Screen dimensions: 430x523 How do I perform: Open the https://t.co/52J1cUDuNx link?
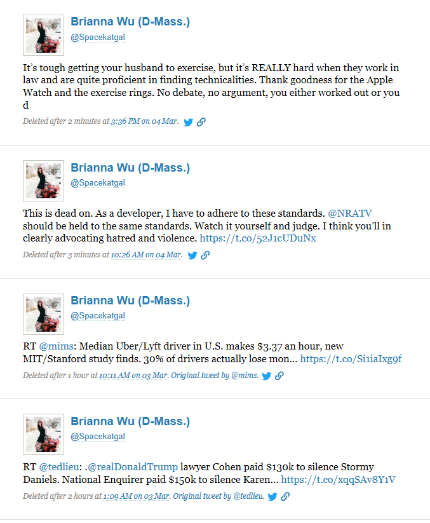[x=258, y=238]
